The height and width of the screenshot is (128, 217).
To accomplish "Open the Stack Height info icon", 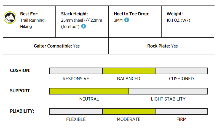I will pyautogui.click(x=84, y=26).
